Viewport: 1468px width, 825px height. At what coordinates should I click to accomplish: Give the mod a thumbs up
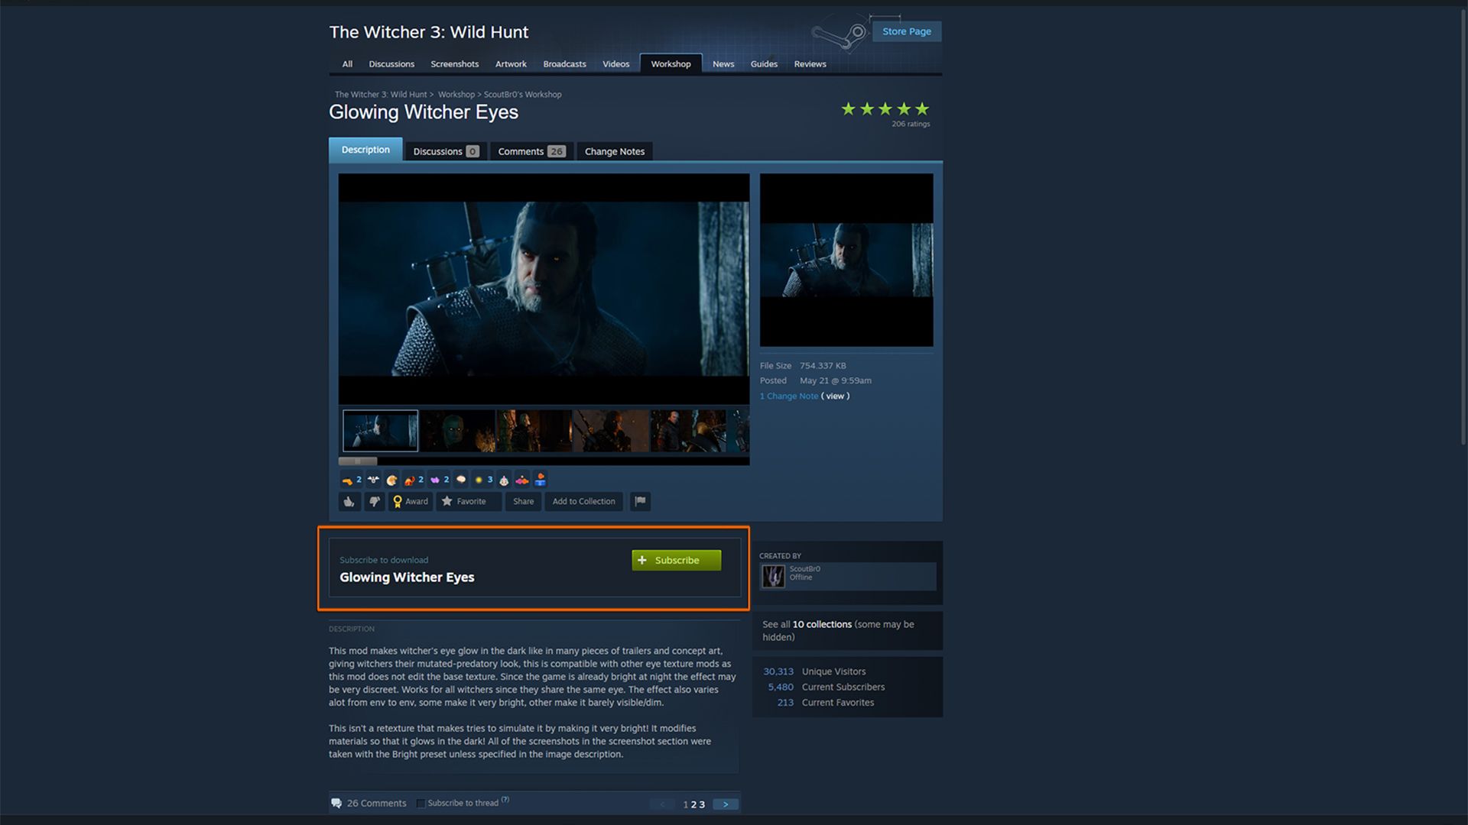pyautogui.click(x=349, y=502)
